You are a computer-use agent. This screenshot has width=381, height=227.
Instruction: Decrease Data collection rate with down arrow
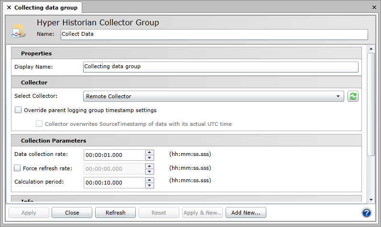[150, 158]
